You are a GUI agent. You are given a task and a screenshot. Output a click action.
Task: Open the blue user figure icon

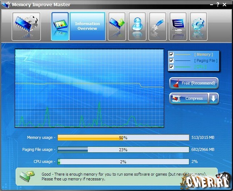pyautogui.click(x=137, y=26)
